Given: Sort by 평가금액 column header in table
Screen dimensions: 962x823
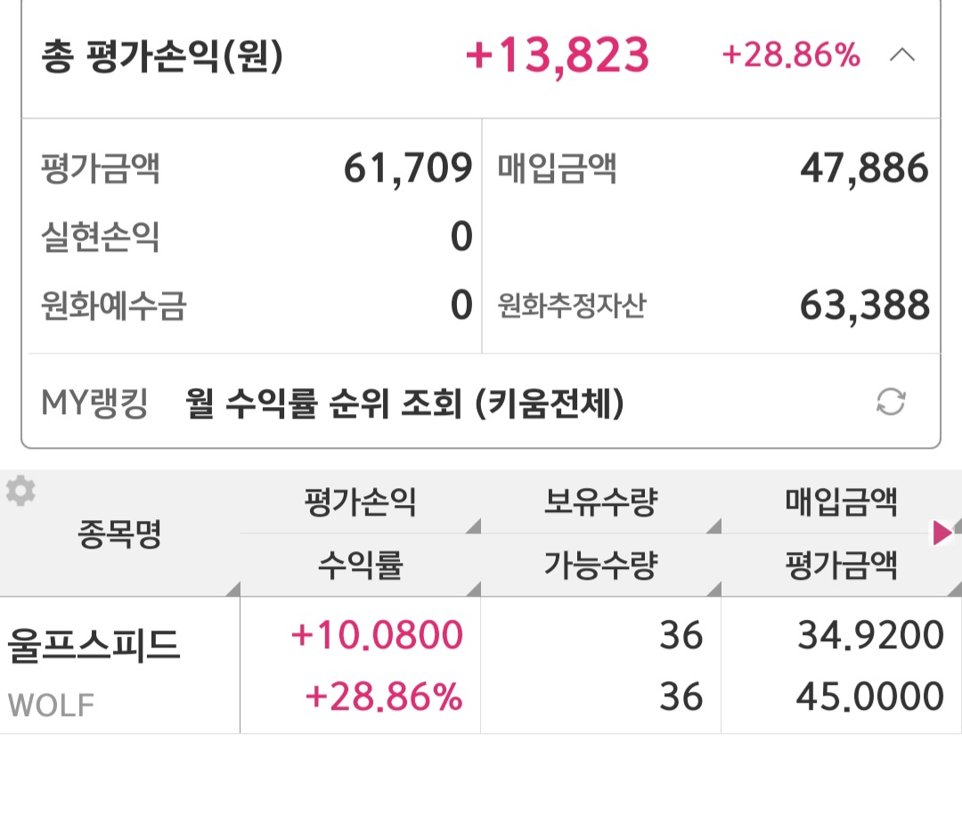Looking at the screenshot, I should (x=841, y=565).
